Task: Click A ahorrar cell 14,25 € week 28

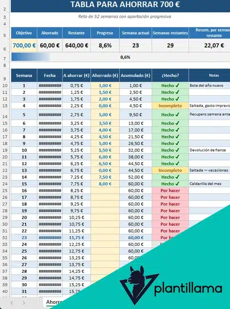Action: (76, 271)
